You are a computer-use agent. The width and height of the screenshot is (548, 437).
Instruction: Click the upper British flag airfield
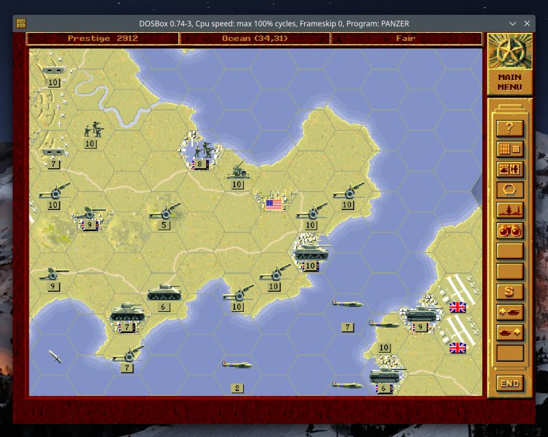coord(458,307)
